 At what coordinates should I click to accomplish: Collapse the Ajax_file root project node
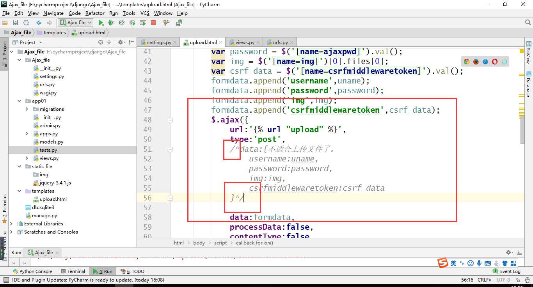(x=12, y=51)
